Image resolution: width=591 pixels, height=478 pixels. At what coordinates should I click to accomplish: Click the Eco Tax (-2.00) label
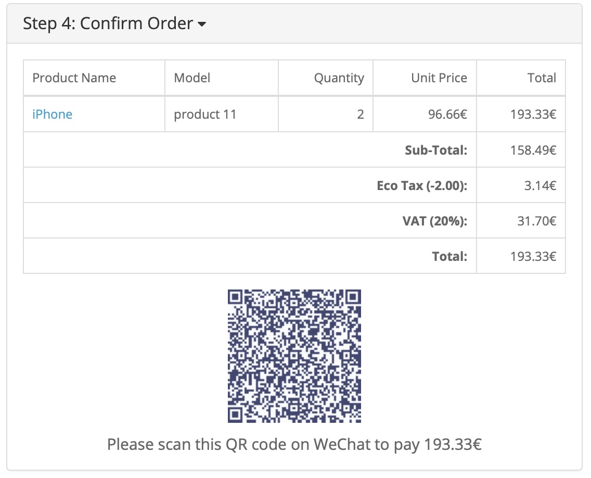click(422, 185)
